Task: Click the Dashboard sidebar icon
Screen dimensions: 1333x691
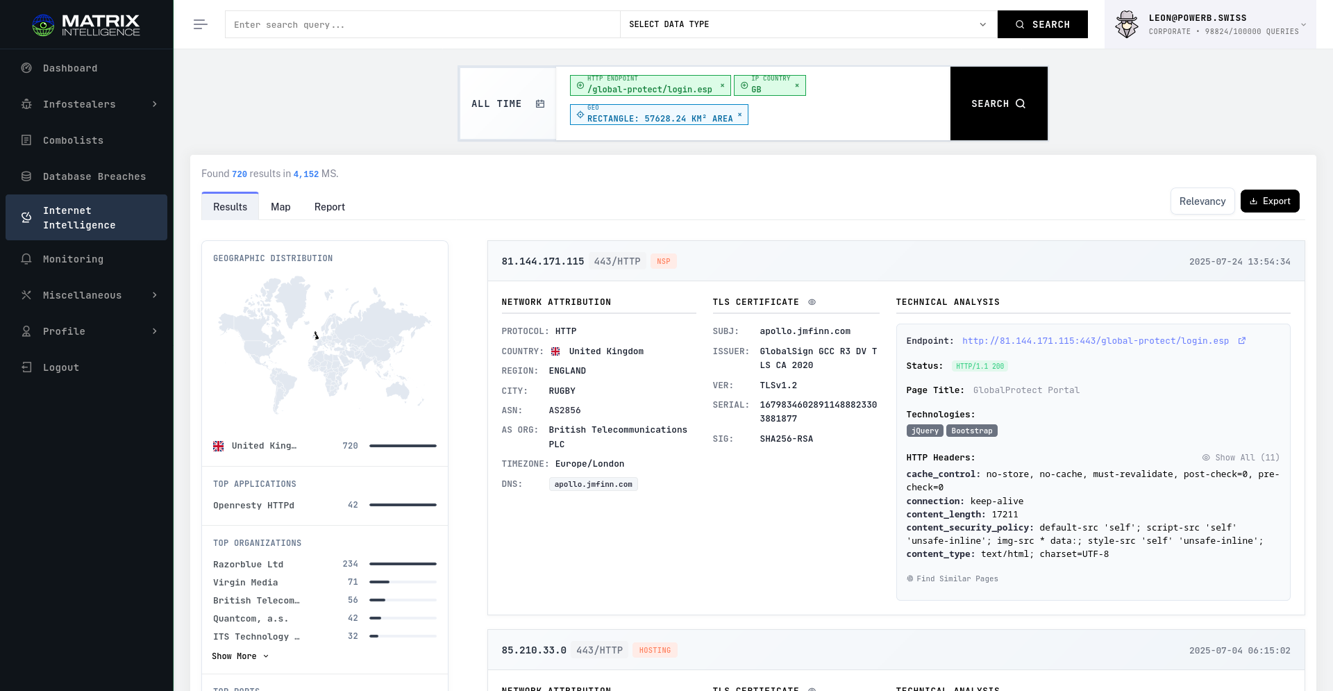Action: coord(26,68)
